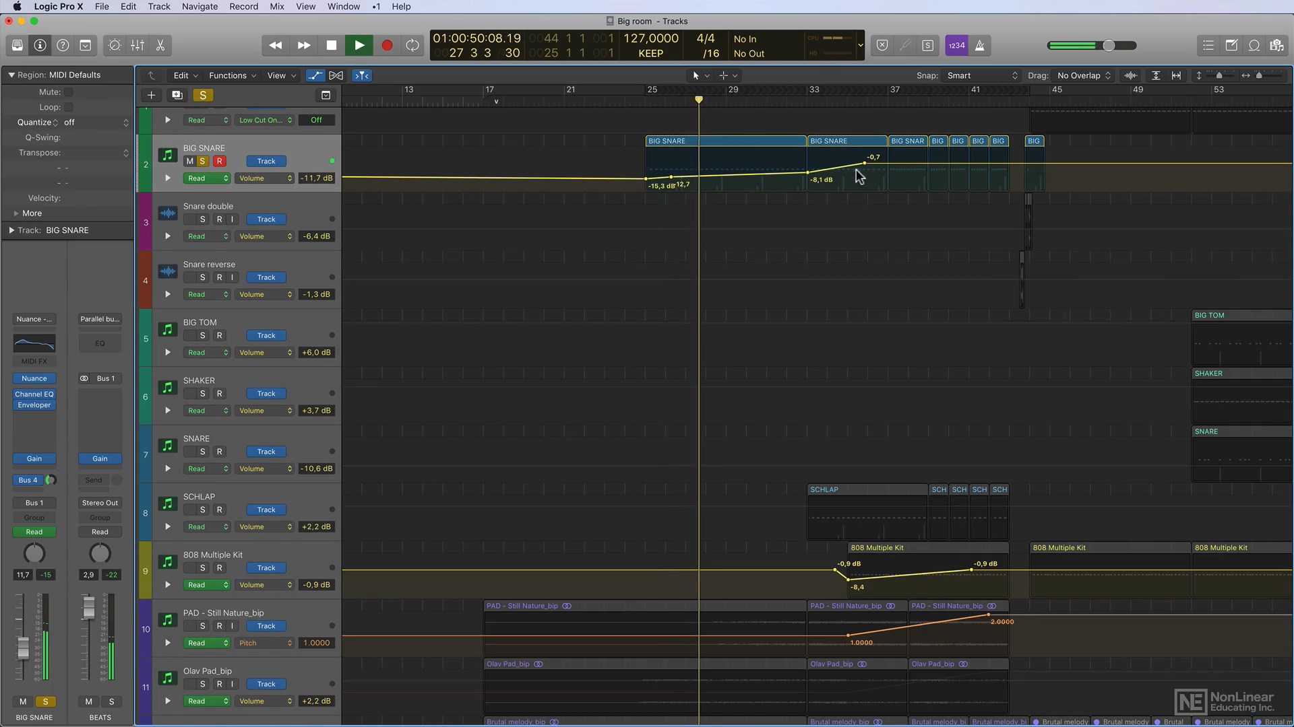Click the Track button on Snare double
Screen dimensions: 1294x727
(x=266, y=219)
